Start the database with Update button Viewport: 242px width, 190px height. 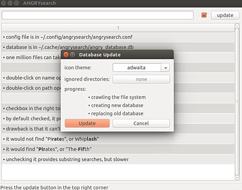click(x=87, y=123)
